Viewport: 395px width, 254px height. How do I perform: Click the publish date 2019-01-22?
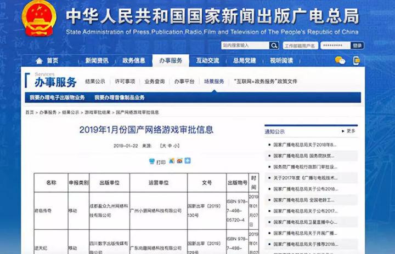(x=126, y=146)
